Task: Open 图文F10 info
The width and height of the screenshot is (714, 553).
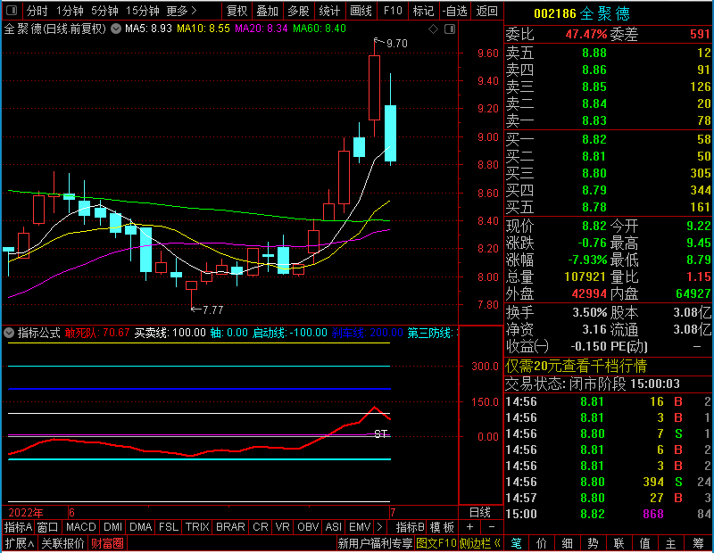Action: 436,543
